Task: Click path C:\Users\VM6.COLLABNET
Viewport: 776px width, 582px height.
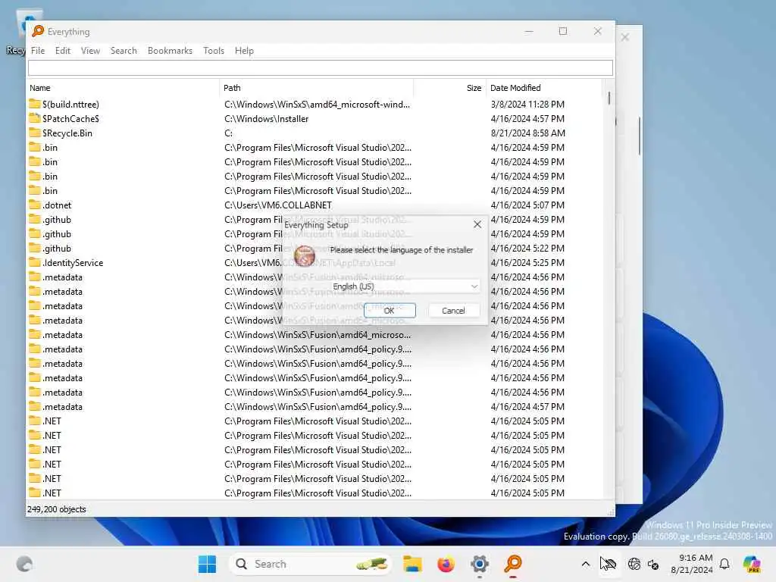Action: pyautogui.click(x=277, y=205)
